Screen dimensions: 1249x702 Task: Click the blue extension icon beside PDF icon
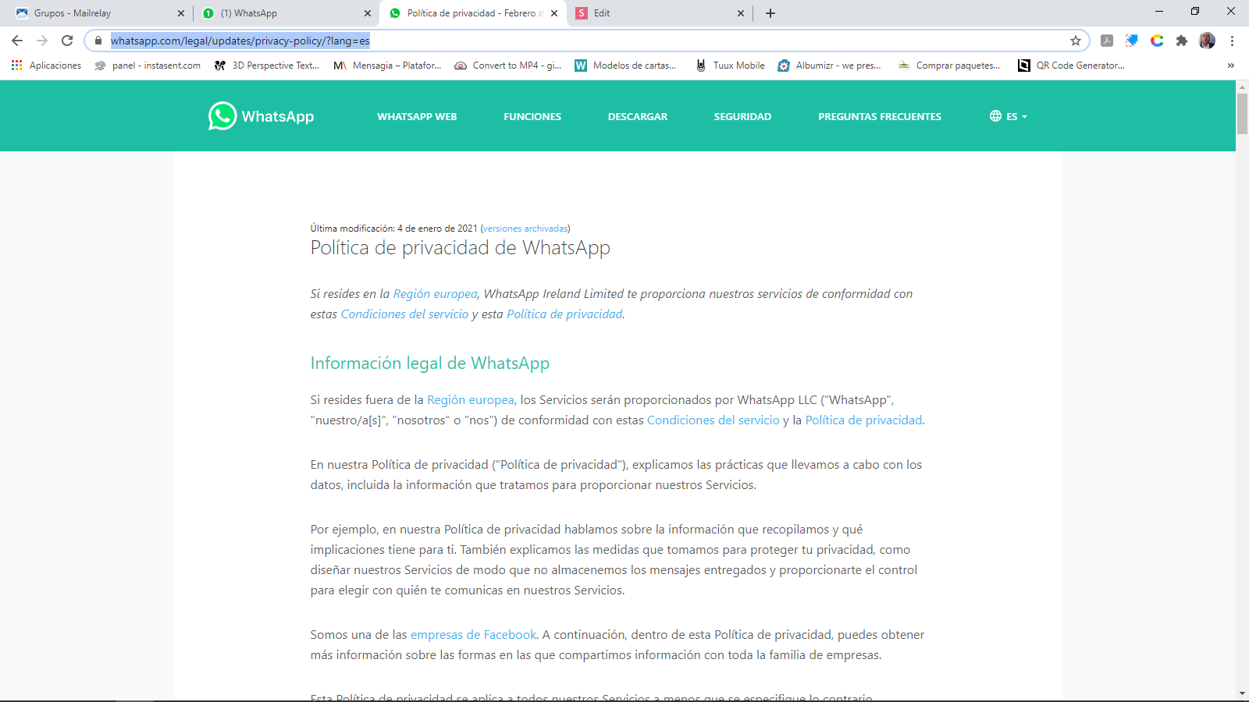[1132, 41]
